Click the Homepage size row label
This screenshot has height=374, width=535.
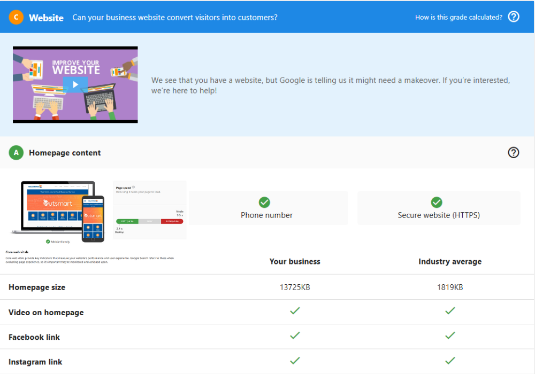pos(37,287)
